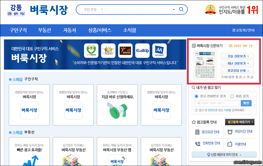The image size is (263, 166).
Task: Click the newspaper icon next to 벼룩시장 신문보기
Action: (194, 46)
